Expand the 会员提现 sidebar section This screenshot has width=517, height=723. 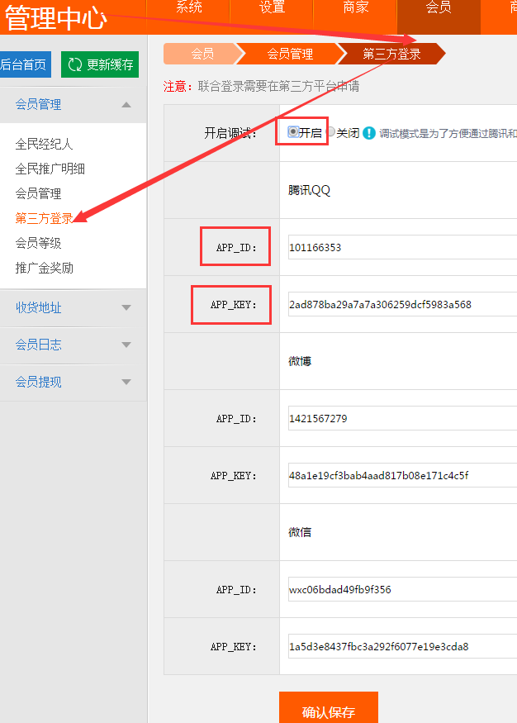coord(74,383)
